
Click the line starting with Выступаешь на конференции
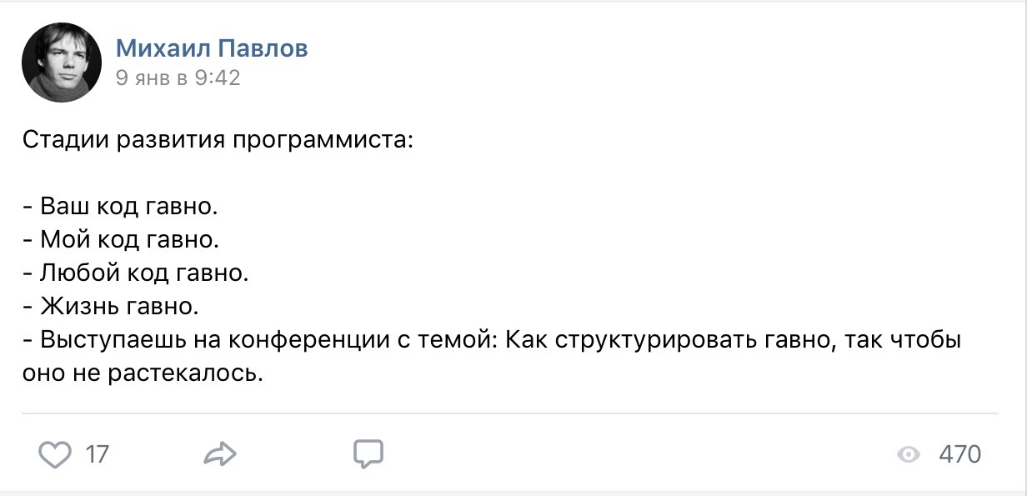[492, 341]
